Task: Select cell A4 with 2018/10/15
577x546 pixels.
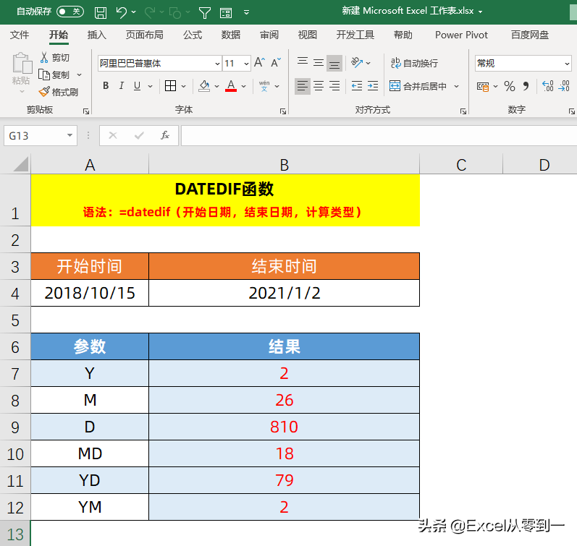Action: pyautogui.click(x=90, y=293)
